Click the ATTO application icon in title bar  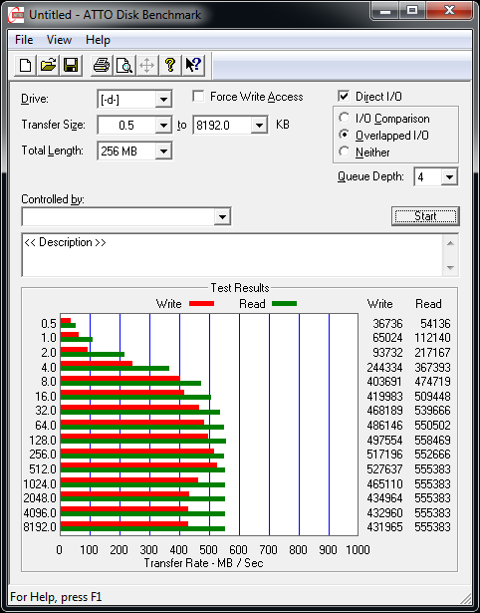(x=16, y=16)
